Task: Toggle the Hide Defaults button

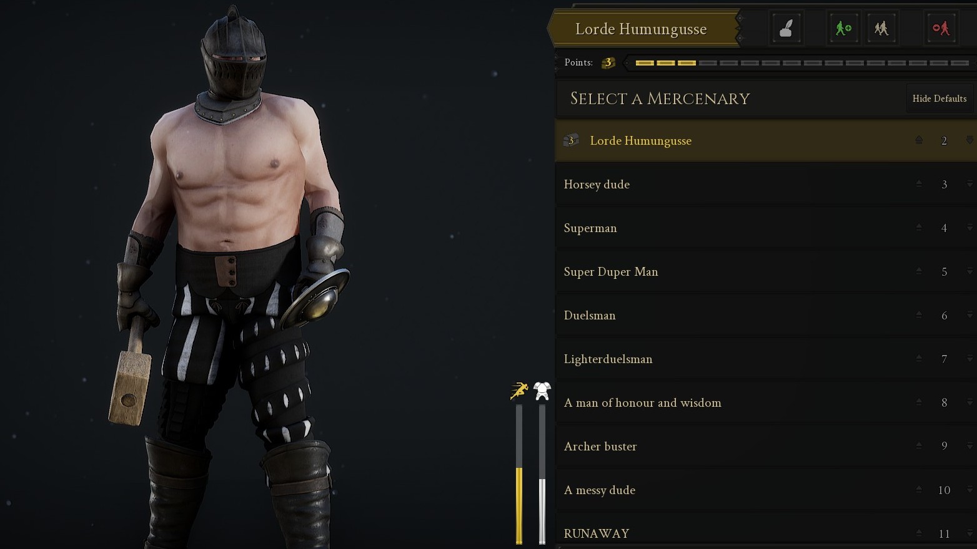Action: click(x=939, y=99)
